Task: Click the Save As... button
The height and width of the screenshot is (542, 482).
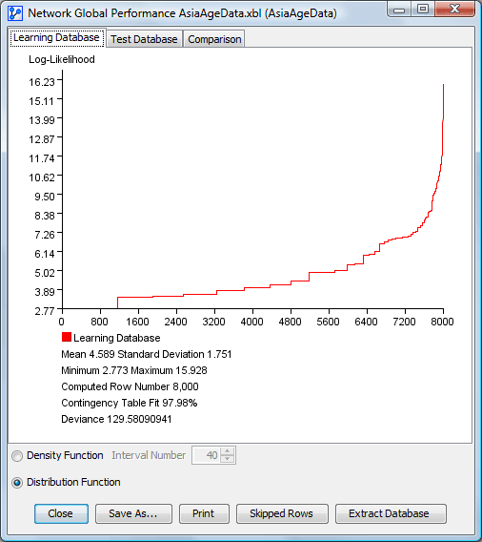Action: click(133, 513)
